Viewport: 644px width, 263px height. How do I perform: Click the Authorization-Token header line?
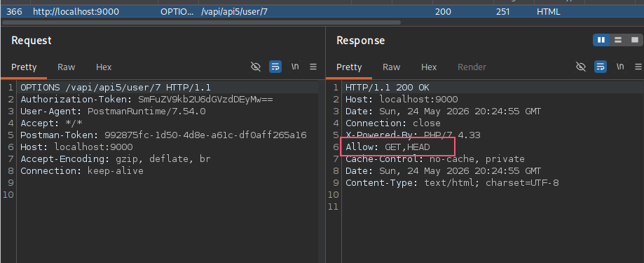[146, 99]
